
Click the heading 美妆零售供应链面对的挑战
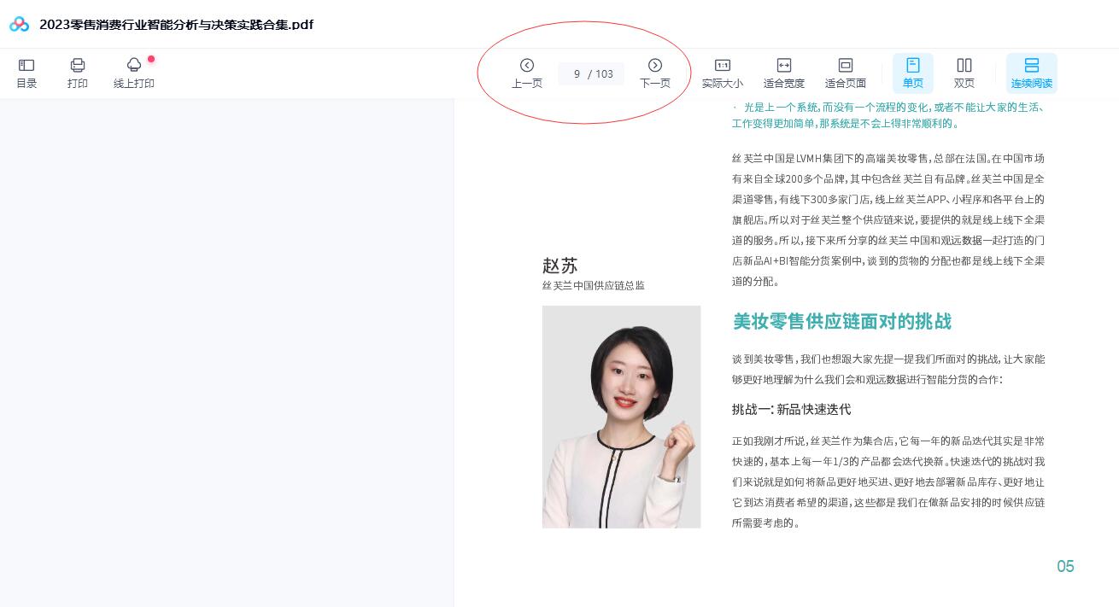point(841,322)
